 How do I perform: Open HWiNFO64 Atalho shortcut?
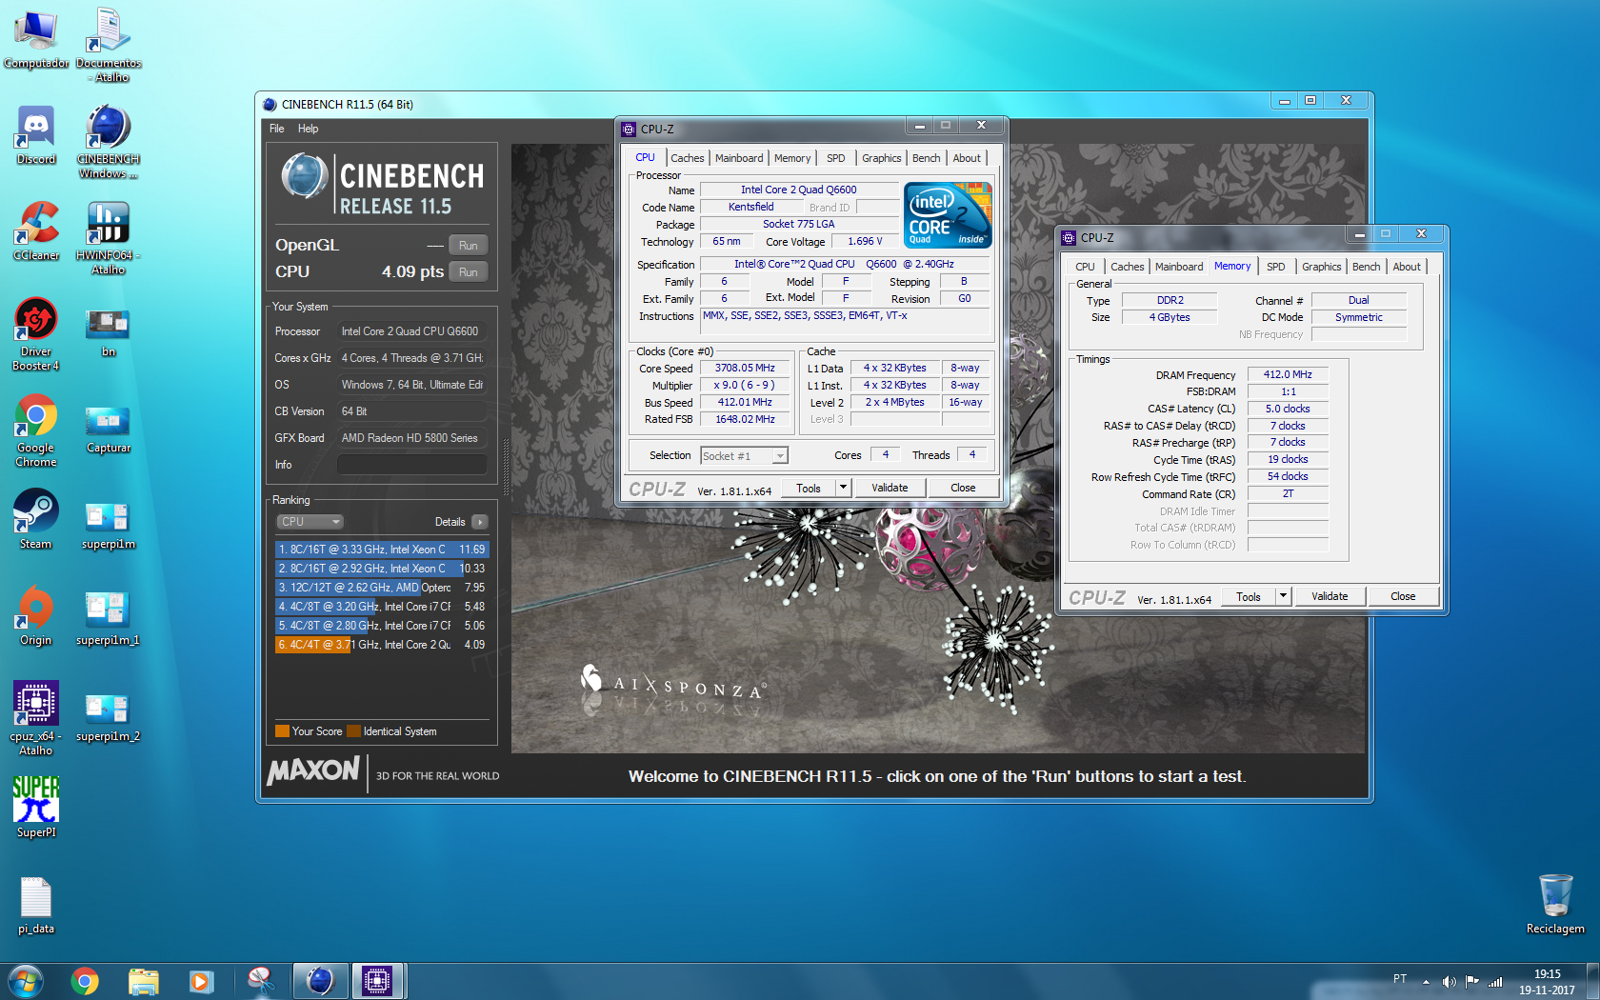pos(109,238)
